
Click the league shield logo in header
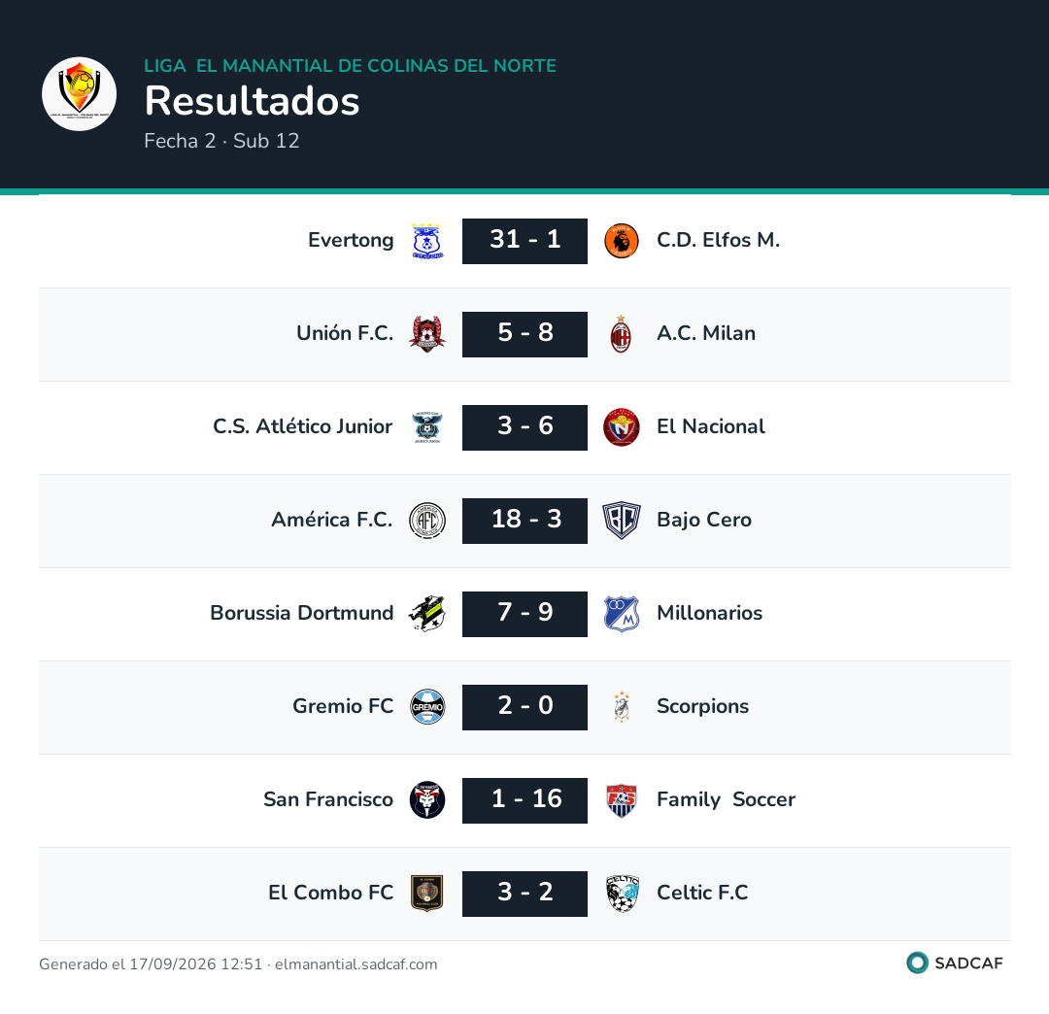tap(79, 93)
